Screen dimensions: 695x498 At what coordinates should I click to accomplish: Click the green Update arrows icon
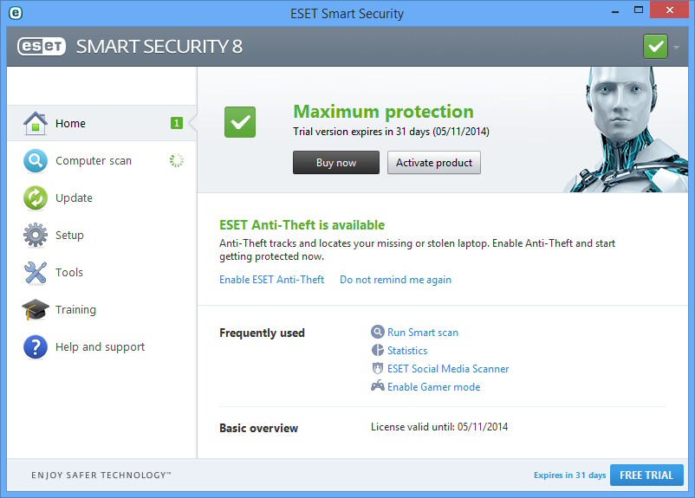click(35, 197)
